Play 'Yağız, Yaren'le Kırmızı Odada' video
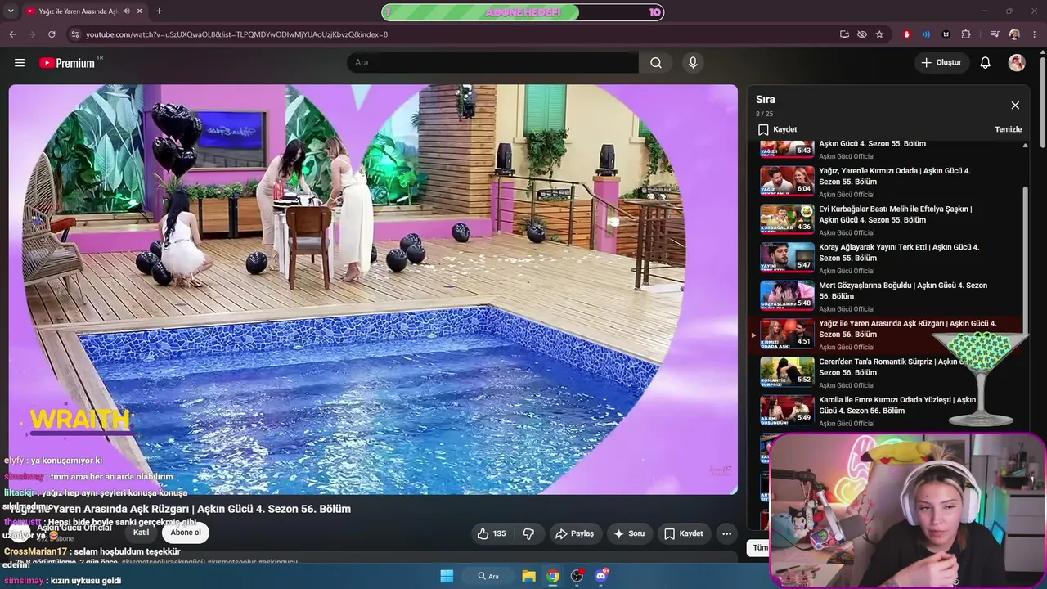The height and width of the screenshot is (589, 1047). pos(894,177)
